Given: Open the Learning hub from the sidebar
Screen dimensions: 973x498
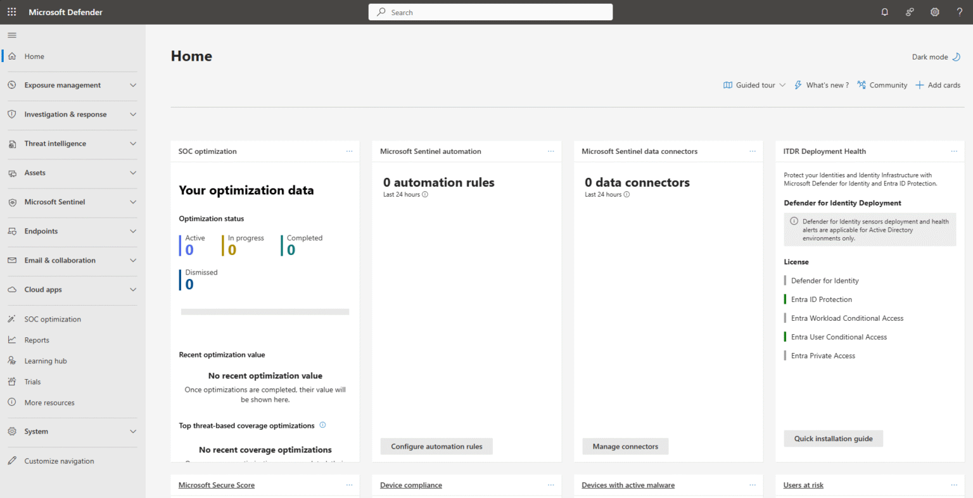Looking at the screenshot, I should (x=45, y=360).
